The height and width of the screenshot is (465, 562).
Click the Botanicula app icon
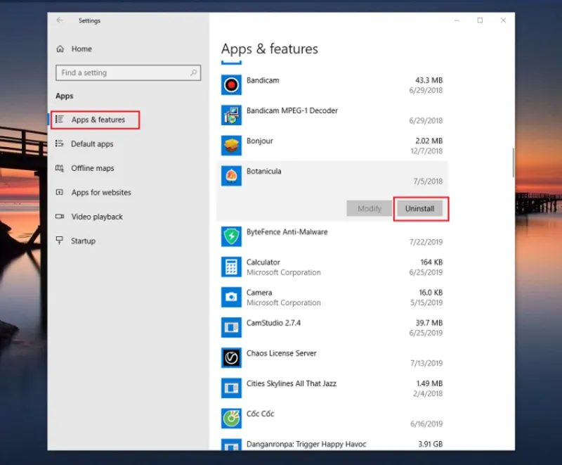coord(231,177)
